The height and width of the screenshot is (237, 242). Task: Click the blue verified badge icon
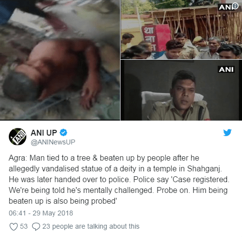(x=63, y=133)
